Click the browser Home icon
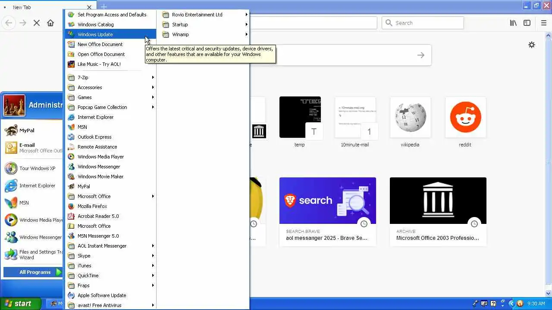The width and height of the screenshot is (552, 310). 50,23
